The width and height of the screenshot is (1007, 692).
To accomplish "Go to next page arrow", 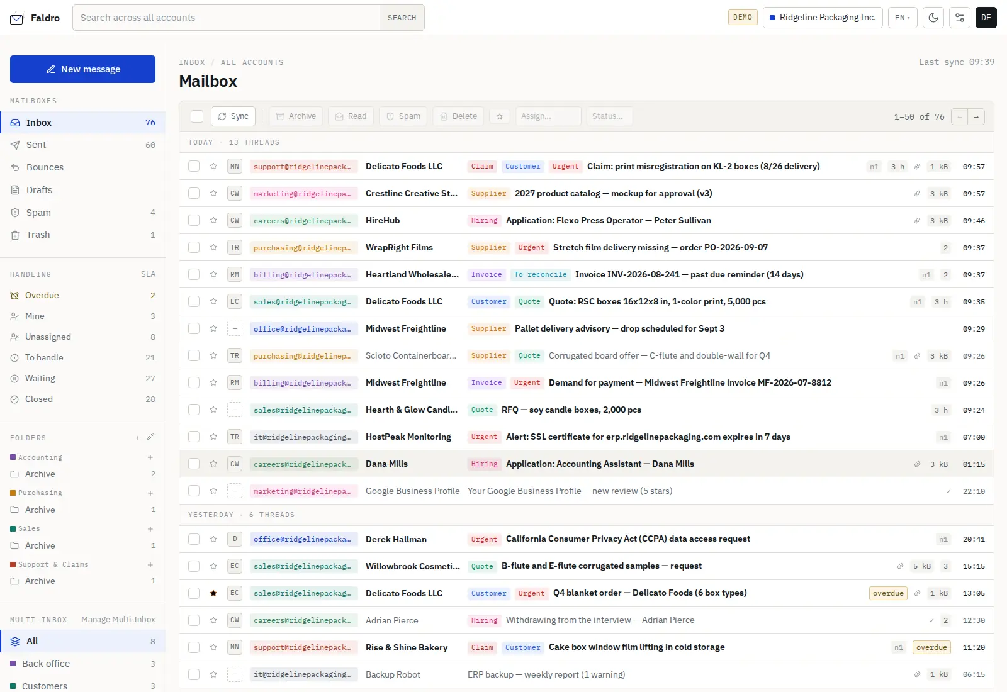I will pyautogui.click(x=976, y=116).
